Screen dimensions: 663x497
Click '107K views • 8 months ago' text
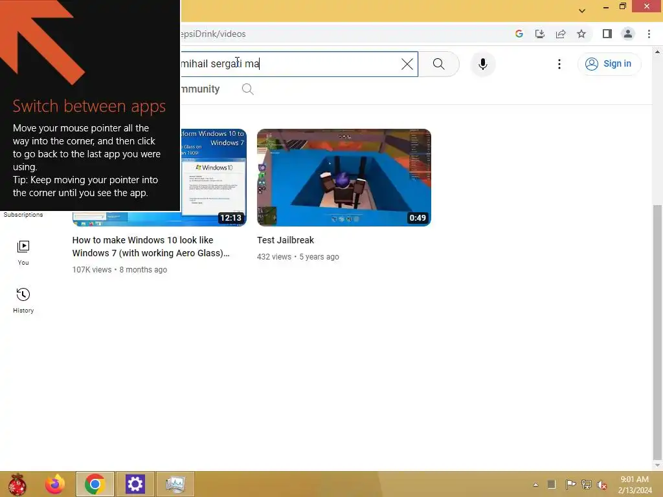pyautogui.click(x=120, y=270)
